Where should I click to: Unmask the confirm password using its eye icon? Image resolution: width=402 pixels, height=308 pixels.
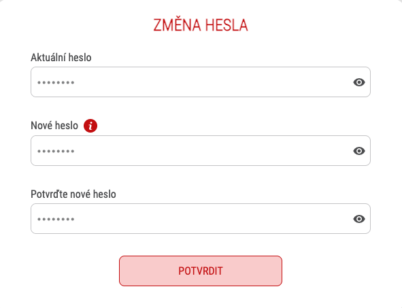pyautogui.click(x=359, y=219)
